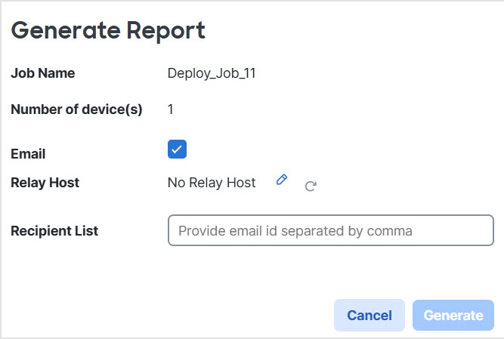Uncheck the Email checkbox

177,149
